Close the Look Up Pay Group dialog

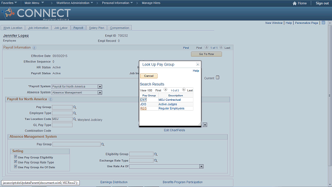click(x=198, y=64)
